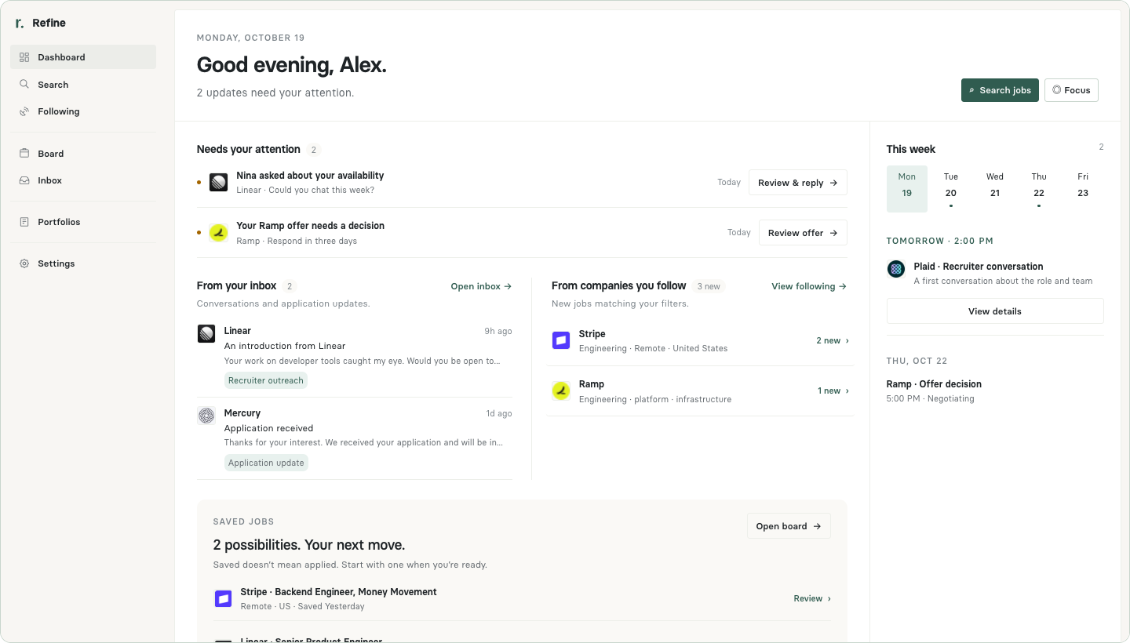The width and height of the screenshot is (1130, 643).
Task: Click the 'Ramp · Offer decision' event
Action: point(934,391)
